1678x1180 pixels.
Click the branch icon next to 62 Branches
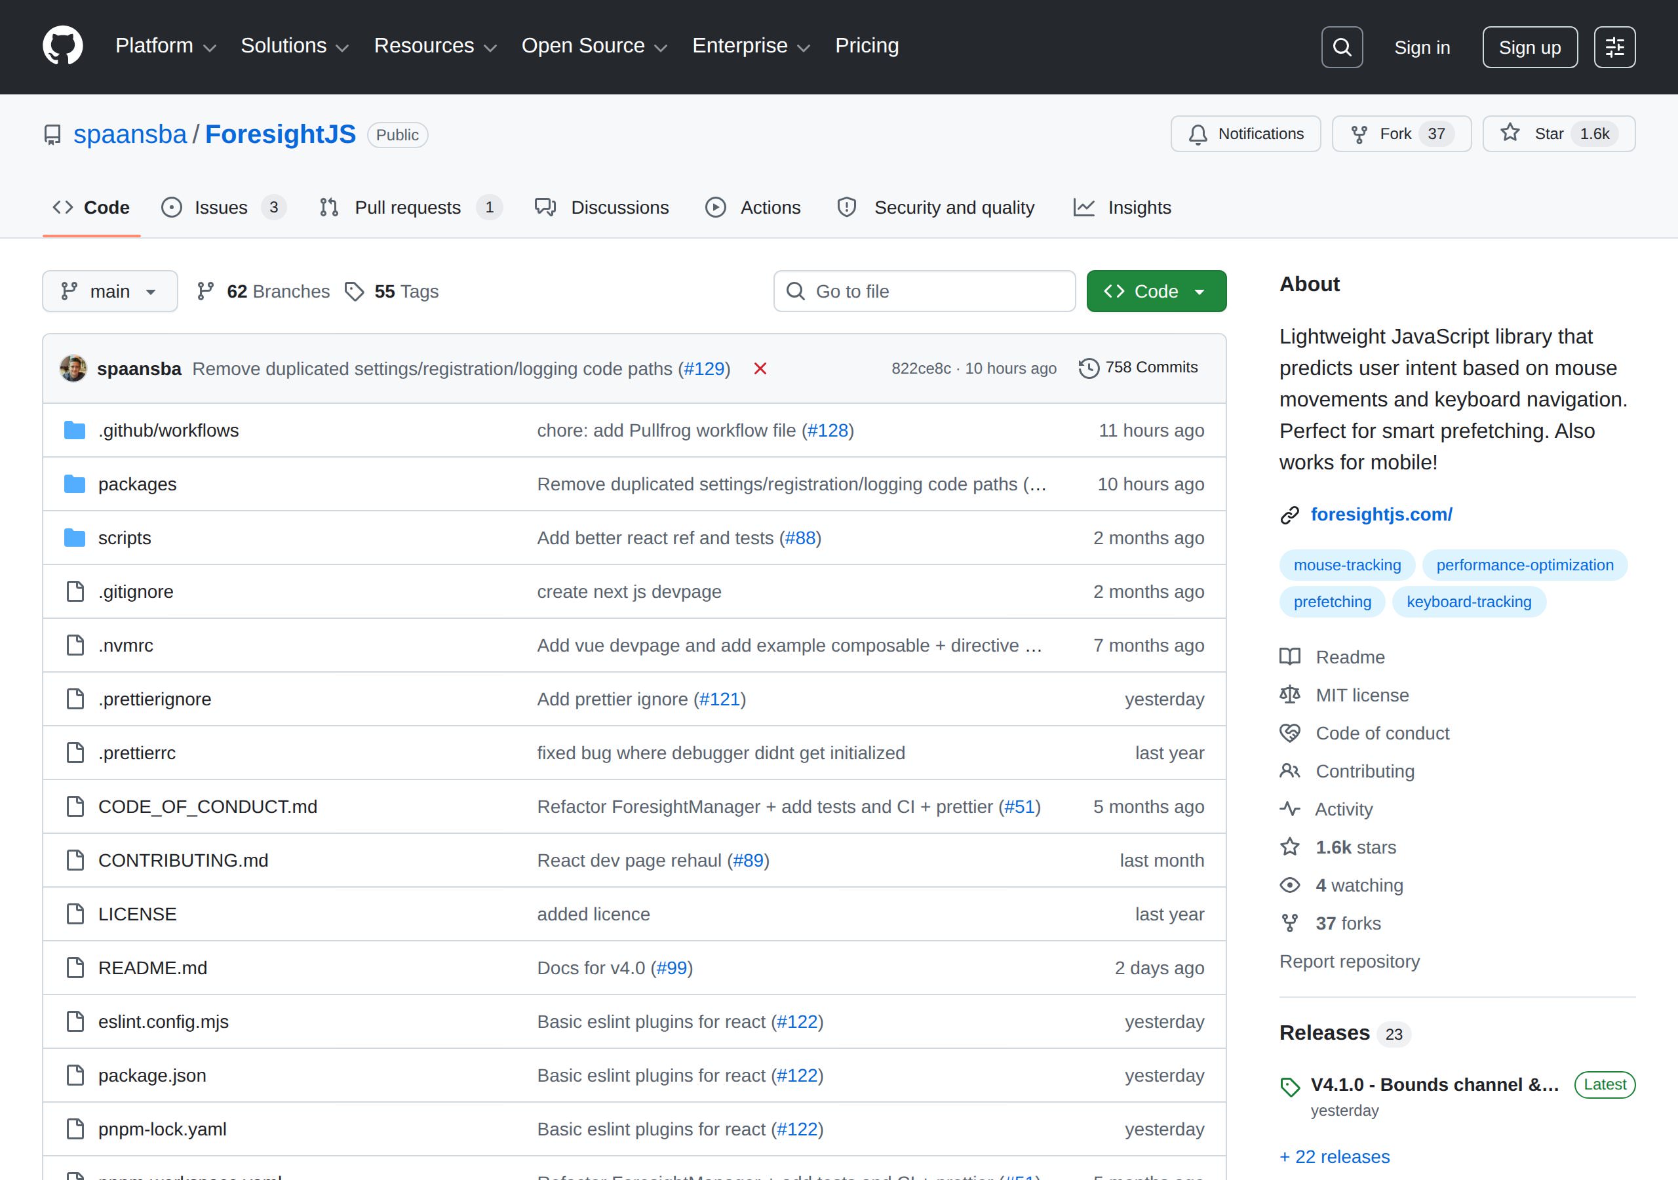(205, 291)
